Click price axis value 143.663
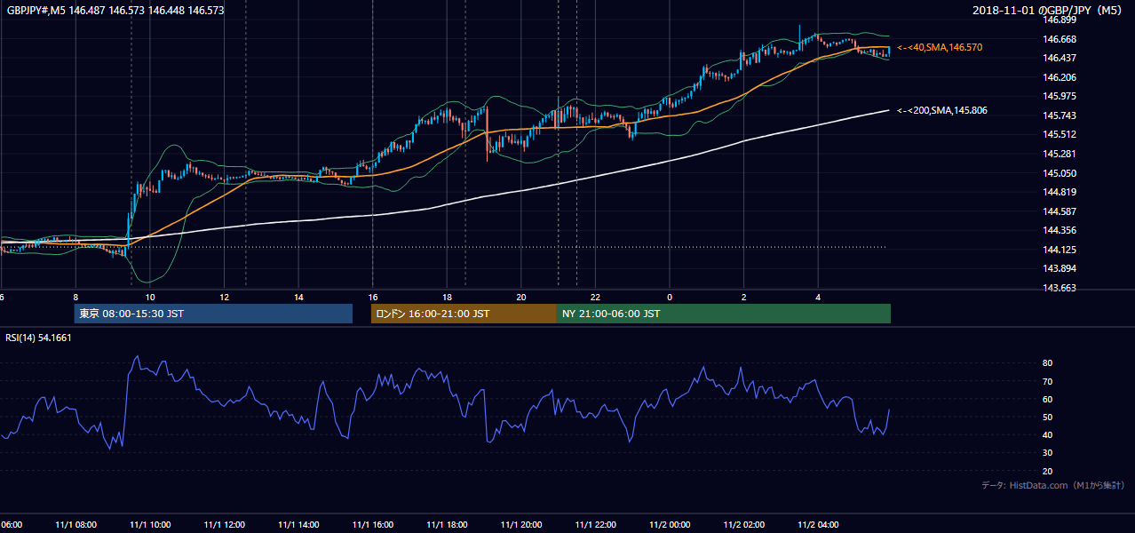Image resolution: width=1135 pixels, height=533 pixels. click(x=1059, y=288)
